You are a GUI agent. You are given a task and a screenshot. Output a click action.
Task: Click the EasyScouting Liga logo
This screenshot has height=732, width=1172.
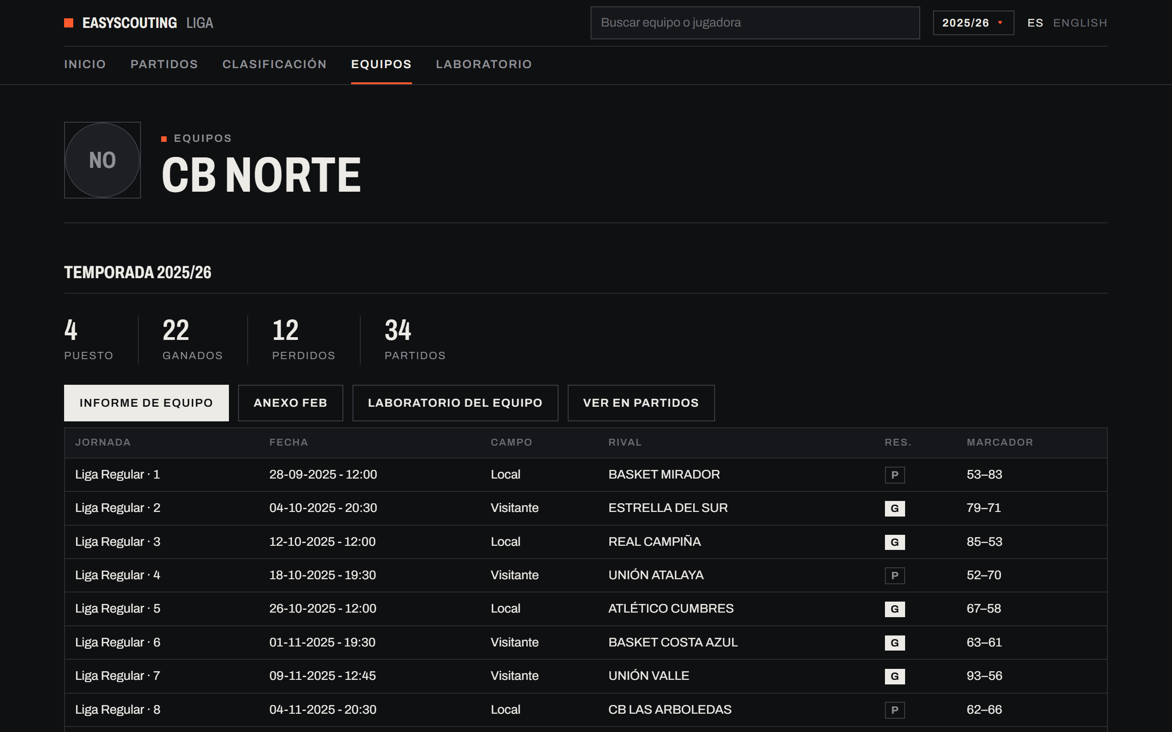[139, 23]
